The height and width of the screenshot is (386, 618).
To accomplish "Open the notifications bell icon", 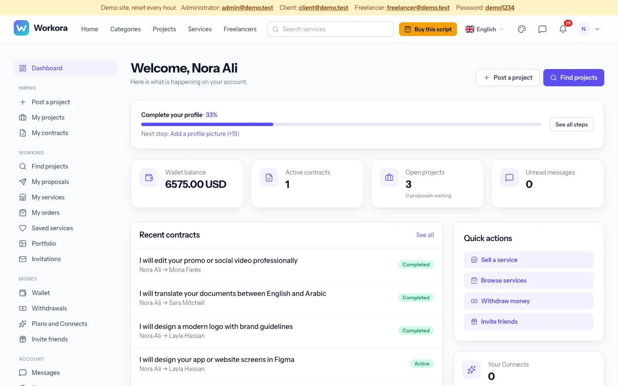I will 563,29.
